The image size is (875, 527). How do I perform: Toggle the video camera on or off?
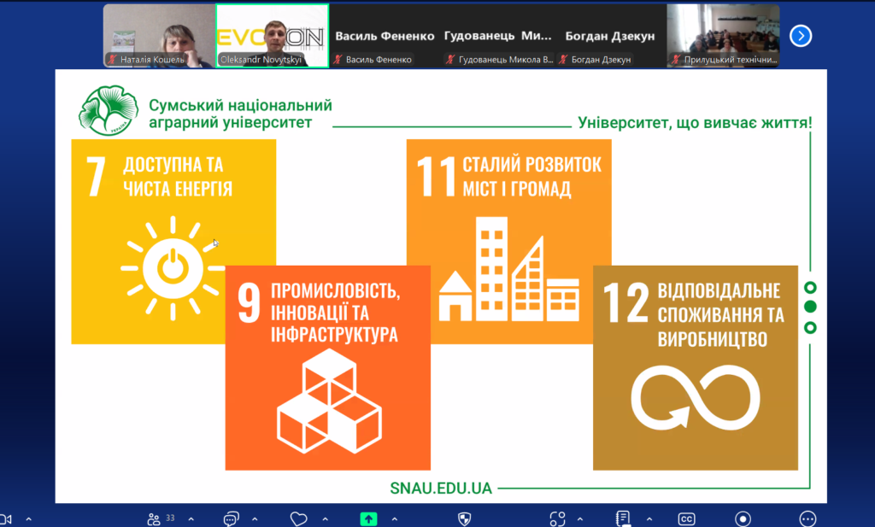pos(4,518)
